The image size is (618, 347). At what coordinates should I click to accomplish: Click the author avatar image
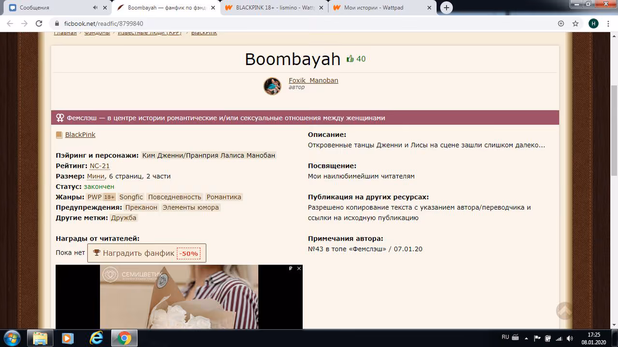[272, 86]
